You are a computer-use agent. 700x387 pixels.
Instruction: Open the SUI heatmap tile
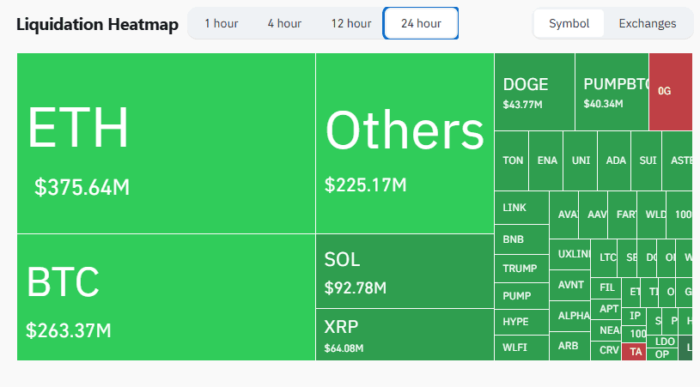tap(647, 161)
